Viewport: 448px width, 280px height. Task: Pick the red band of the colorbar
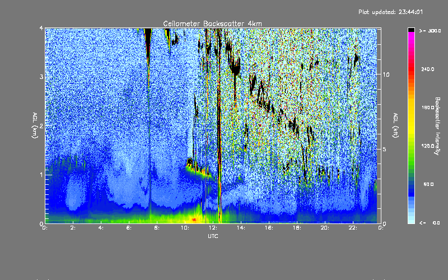(x=411, y=68)
